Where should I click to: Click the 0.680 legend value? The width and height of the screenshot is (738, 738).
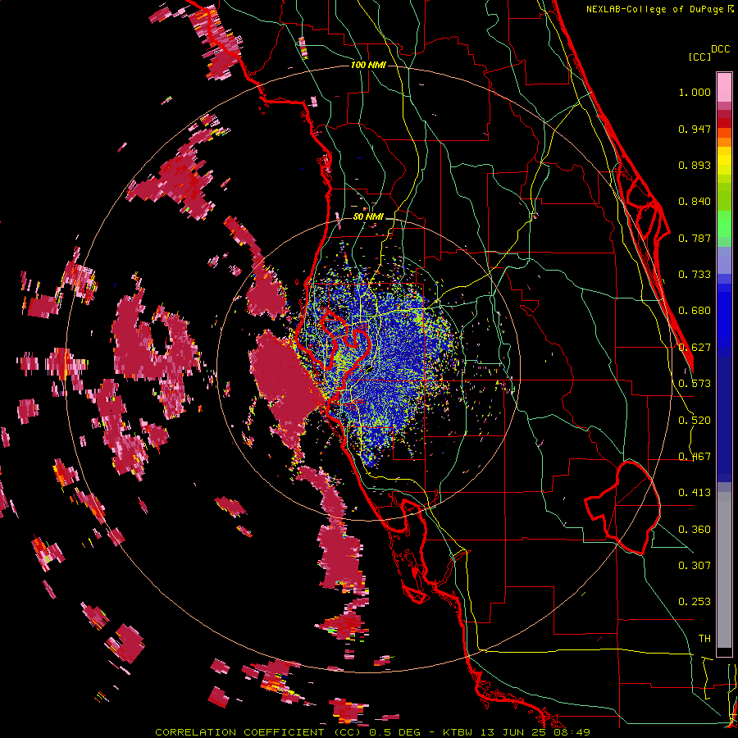695,311
